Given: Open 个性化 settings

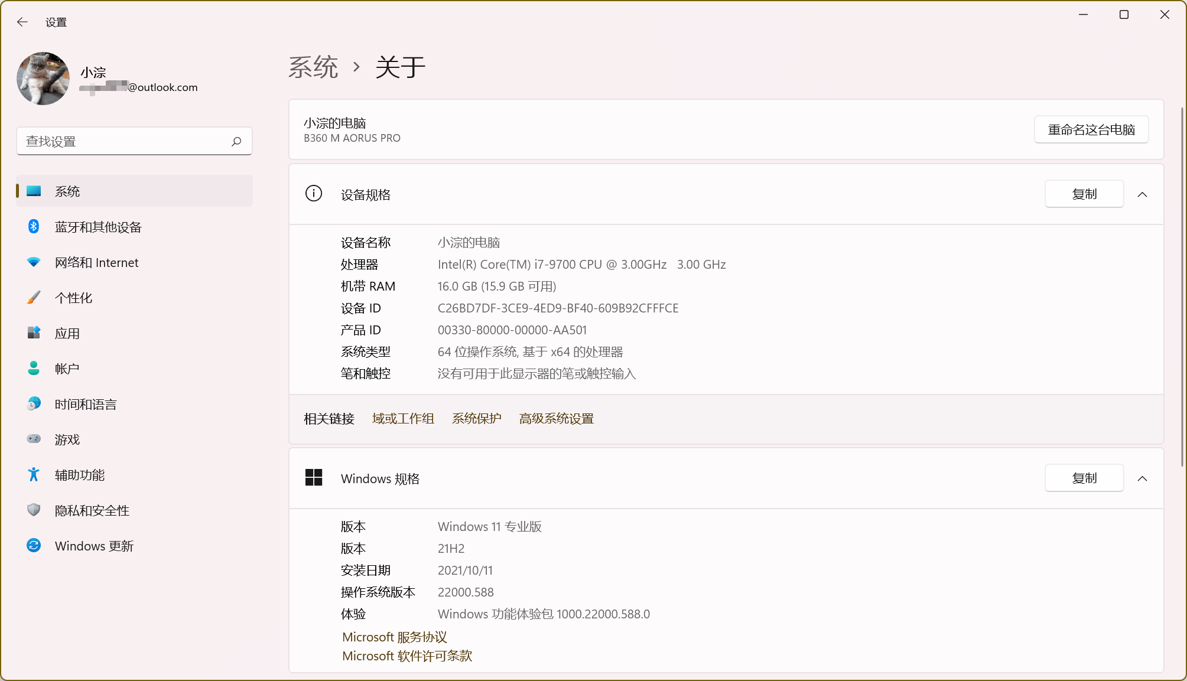Looking at the screenshot, I should tap(73, 298).
